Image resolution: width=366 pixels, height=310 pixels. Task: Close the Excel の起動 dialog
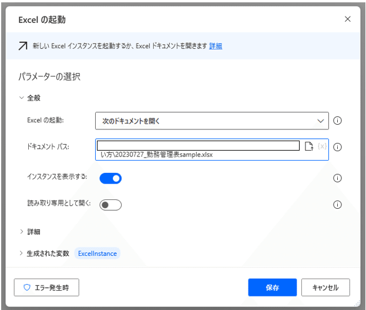(348, 19)
